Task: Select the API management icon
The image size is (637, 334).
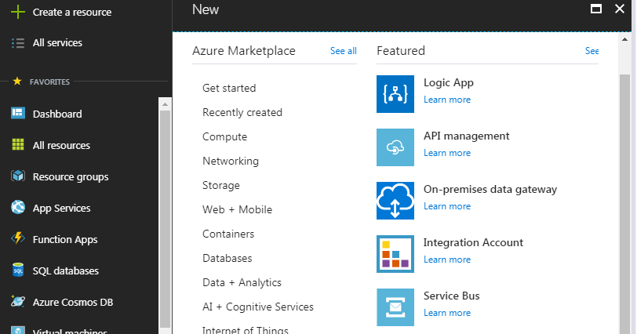Action: pos(395,147)
